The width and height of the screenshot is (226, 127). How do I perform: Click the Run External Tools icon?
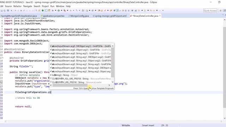(65, 11)
